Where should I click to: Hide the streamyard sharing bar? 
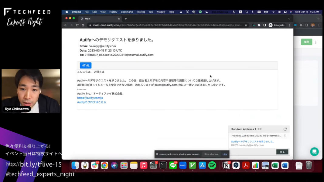[x=225, y=154]
